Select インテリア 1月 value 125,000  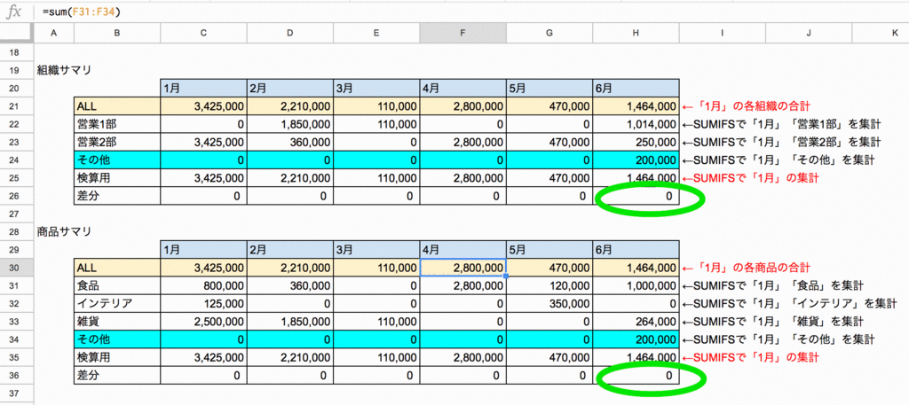coord(203,304)
